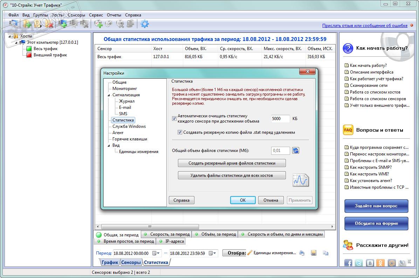Image resolution: width=419 pixels, height=278 pixels.
Task: Switch to the Сенсоры bottom tab
Action: click(131, 262)
